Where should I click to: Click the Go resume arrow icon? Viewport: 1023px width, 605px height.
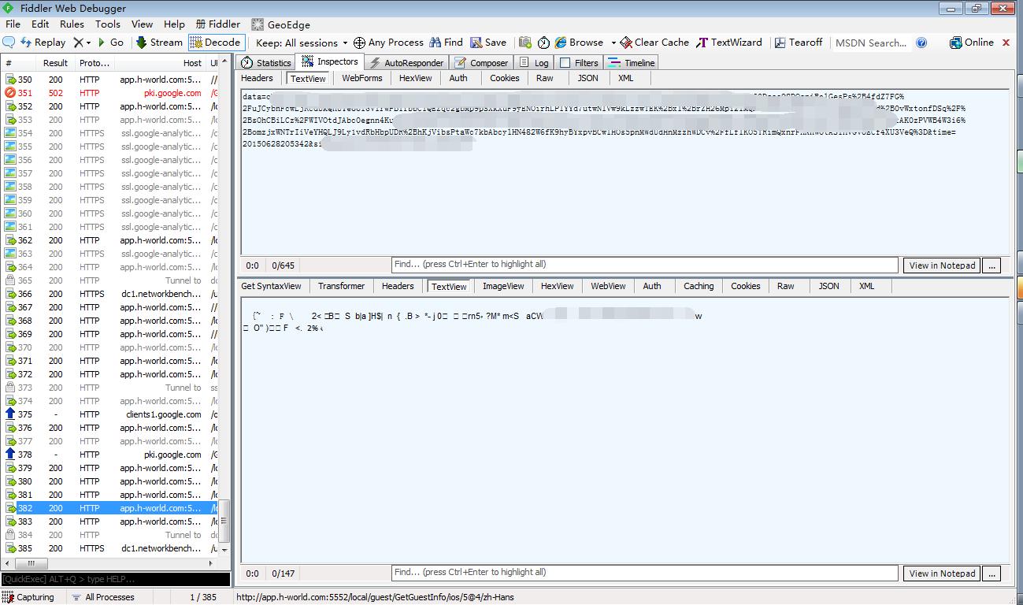click(x=102, y=43)
